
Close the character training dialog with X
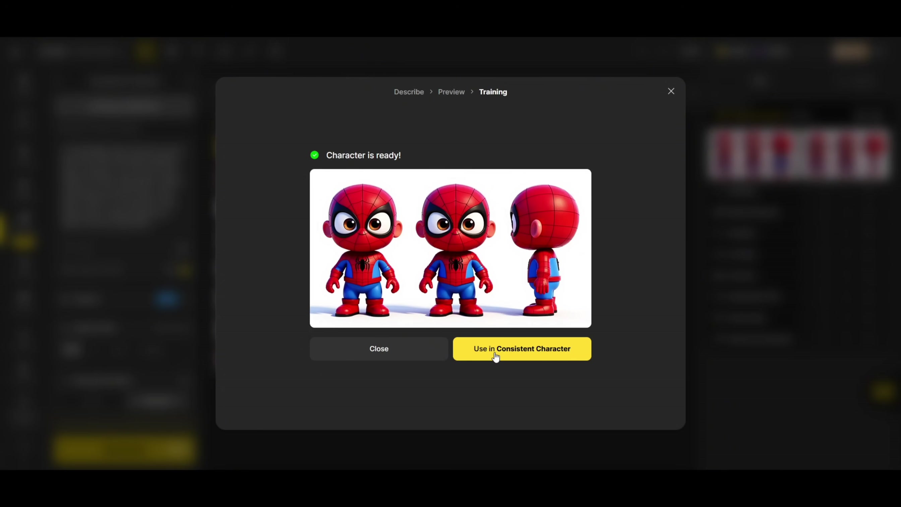[671, 91]
